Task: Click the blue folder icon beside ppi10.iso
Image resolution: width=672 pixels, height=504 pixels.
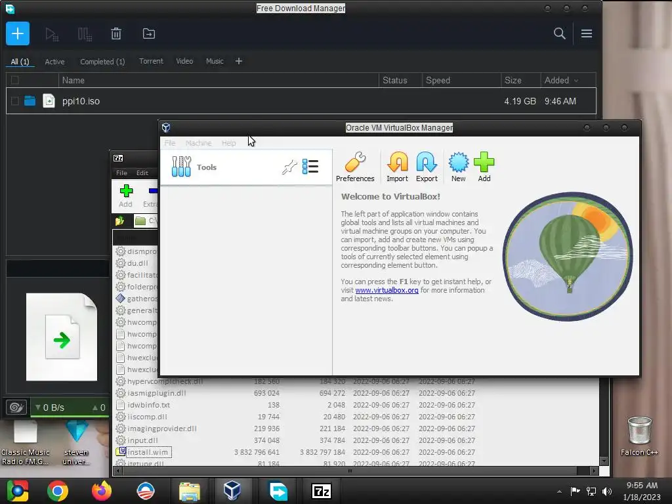Action: (30, 101)
